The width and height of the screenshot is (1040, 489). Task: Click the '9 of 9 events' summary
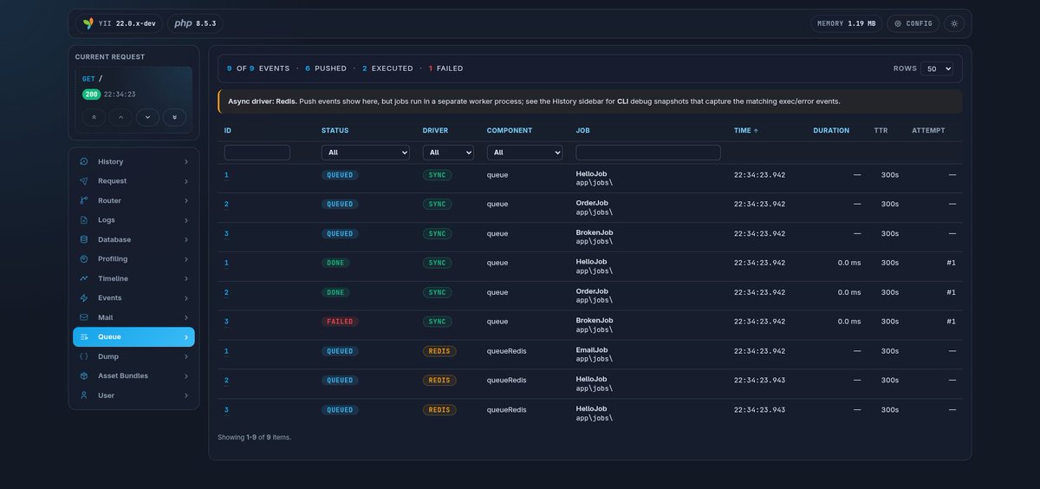pos(258,68)
